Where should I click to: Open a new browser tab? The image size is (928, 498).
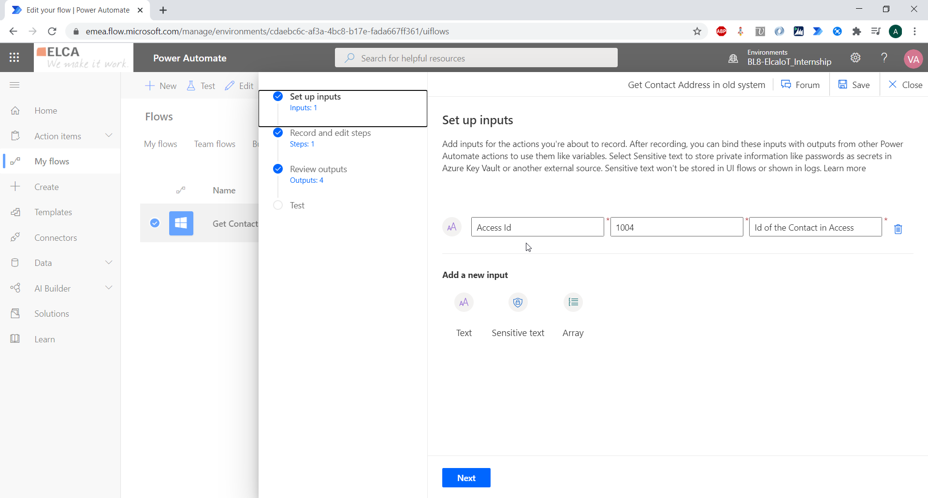(163, 10)
